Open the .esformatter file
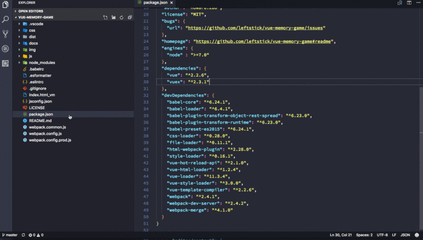 (40, 76)
